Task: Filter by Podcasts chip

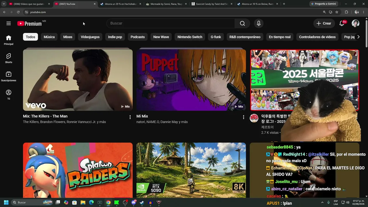Action: click(x=138, y=37)
